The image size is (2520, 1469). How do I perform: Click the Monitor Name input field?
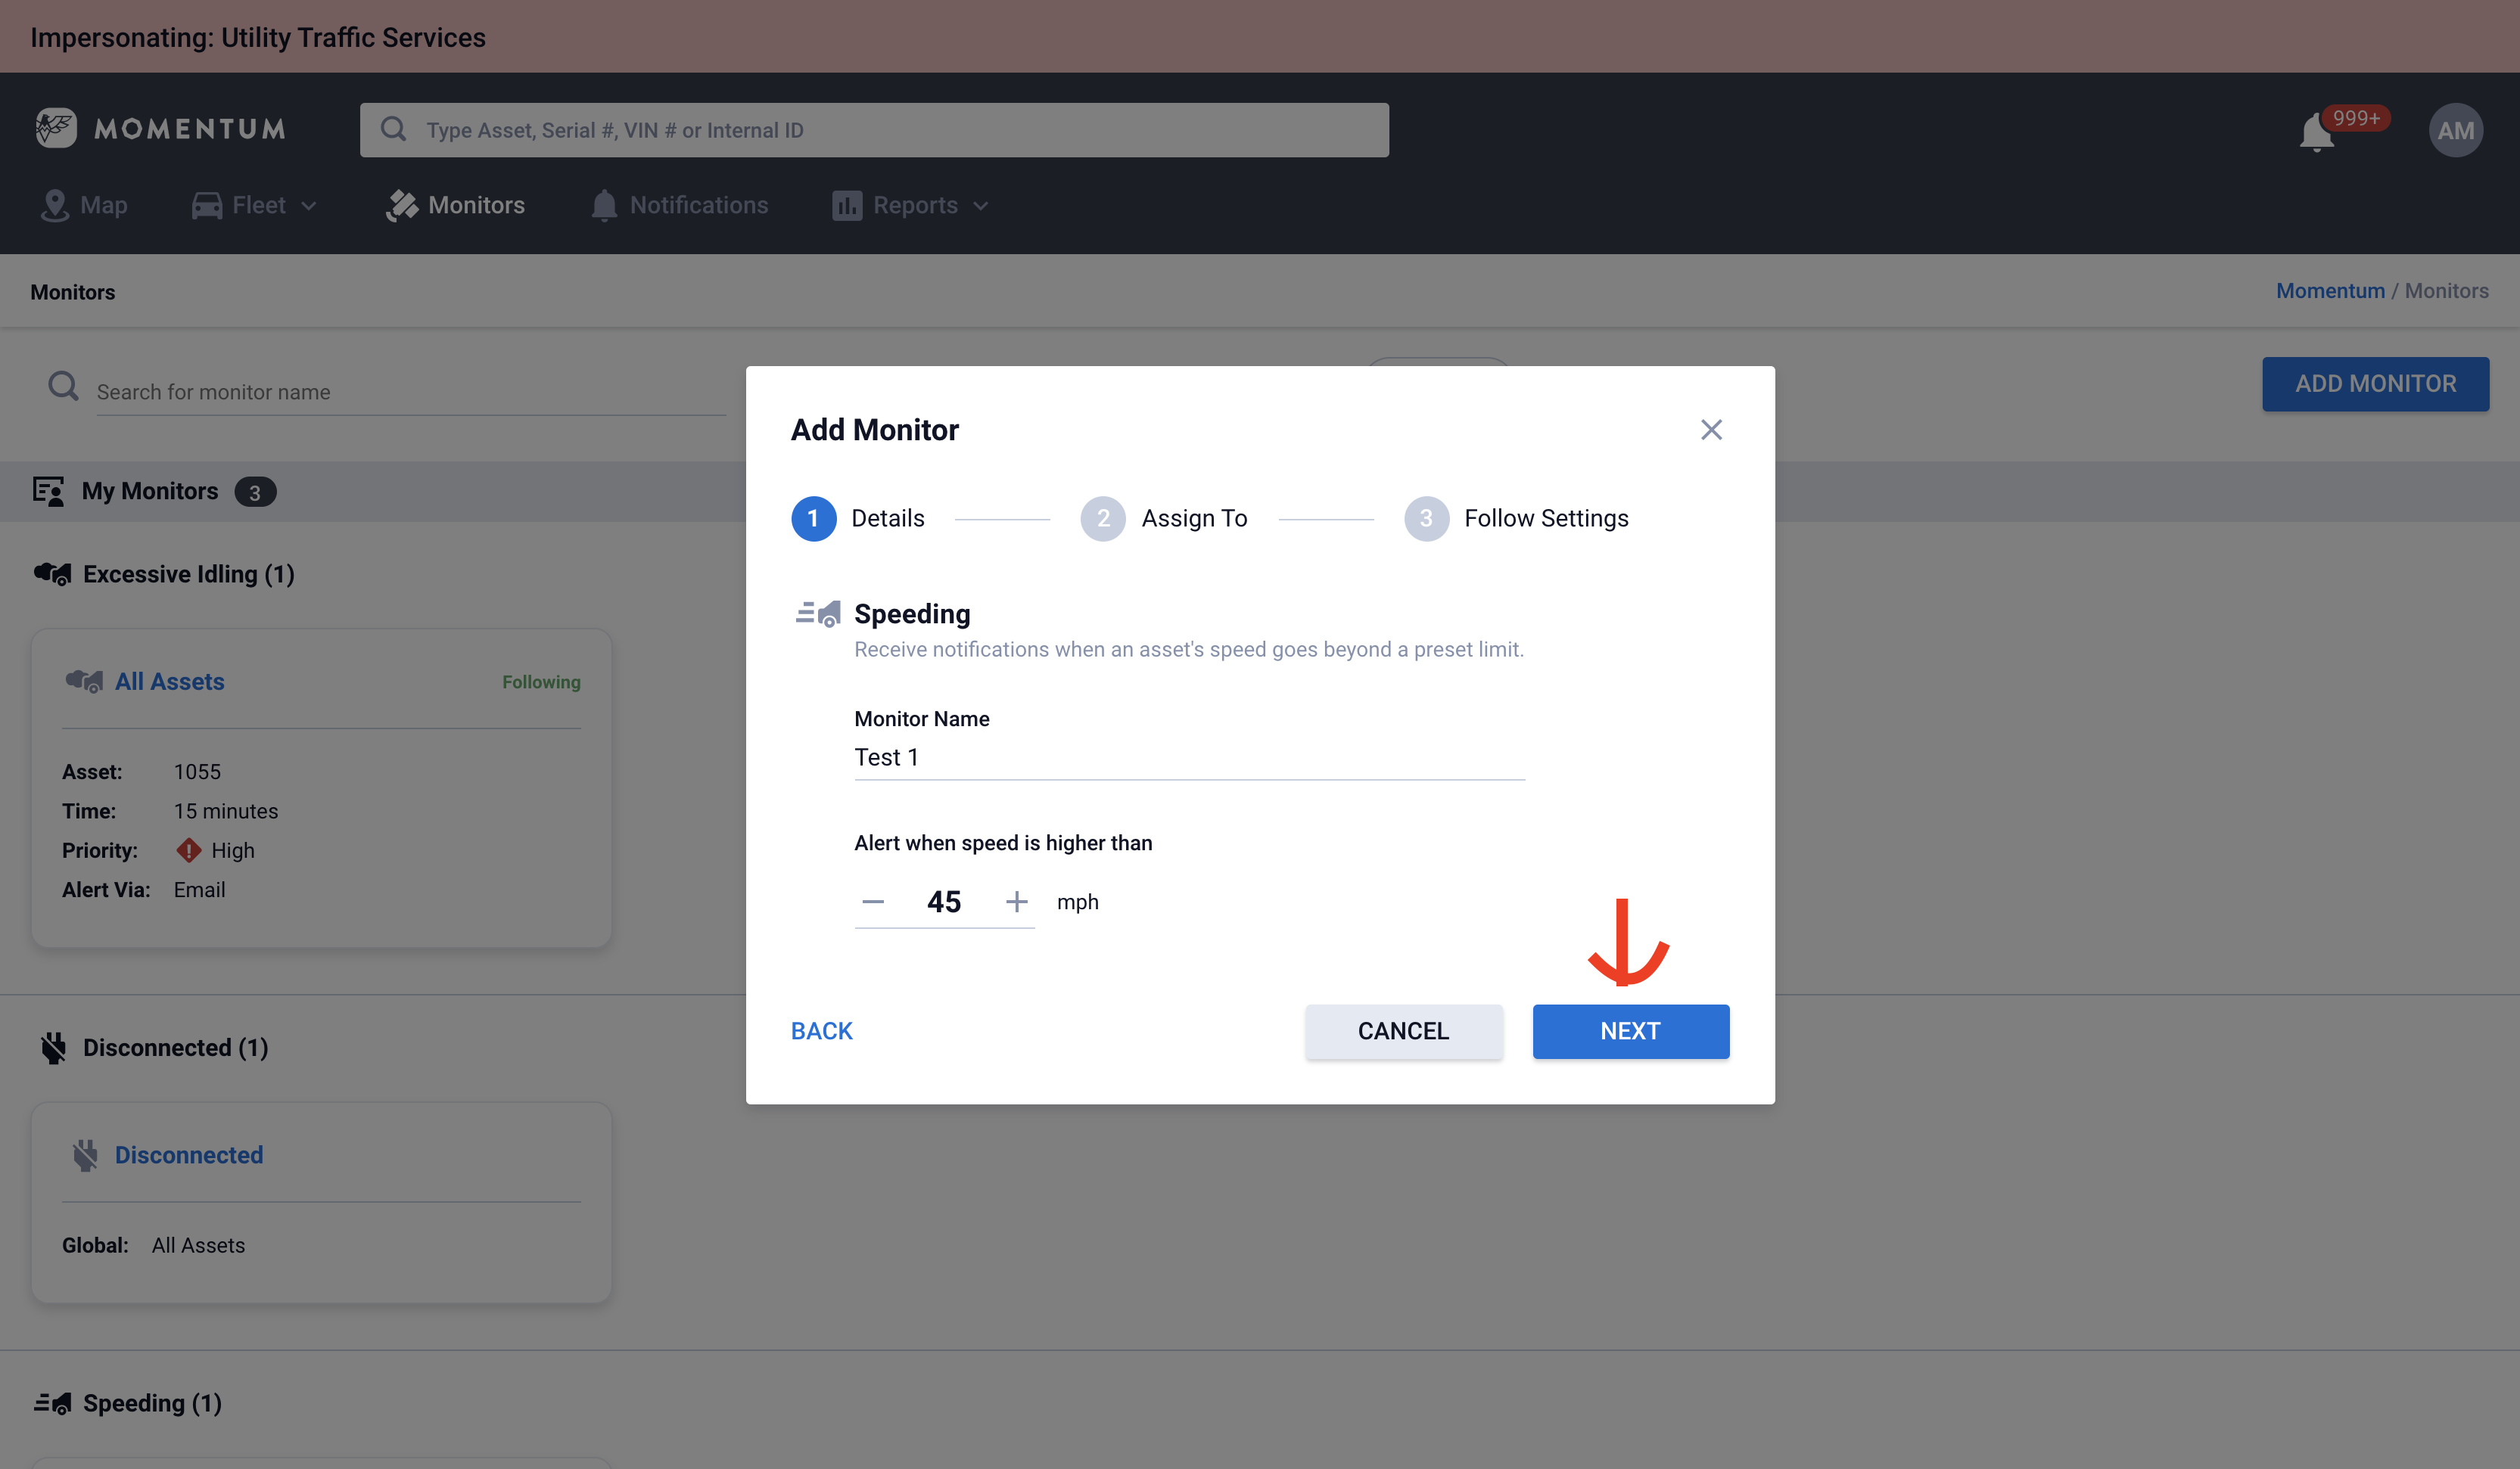tap(1188, 757)
